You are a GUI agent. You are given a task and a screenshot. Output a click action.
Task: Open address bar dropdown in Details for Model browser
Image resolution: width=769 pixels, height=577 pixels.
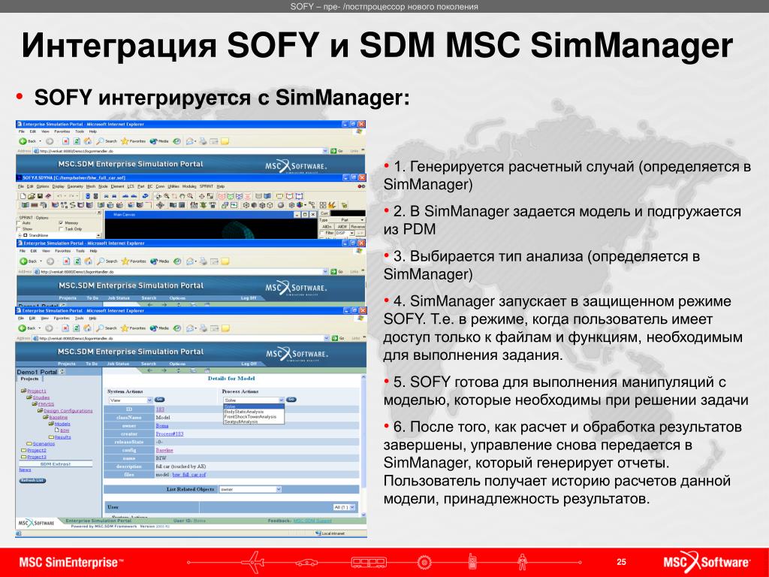325,338
